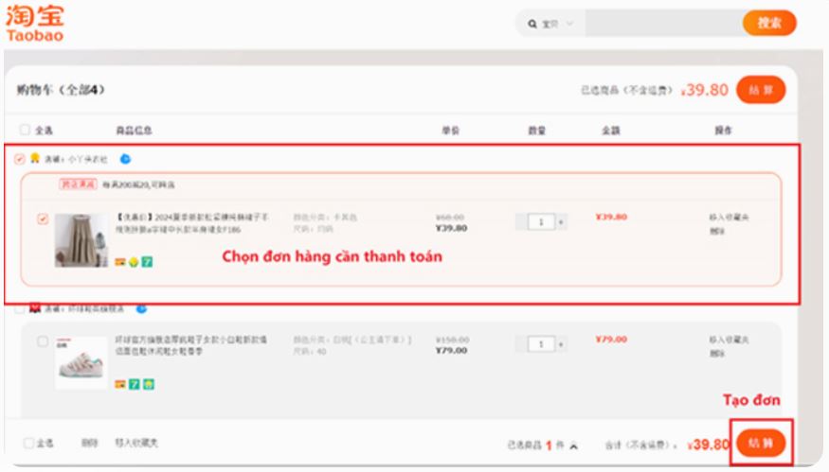Uncheck the skirt item checkbox

tap(43, 219)
